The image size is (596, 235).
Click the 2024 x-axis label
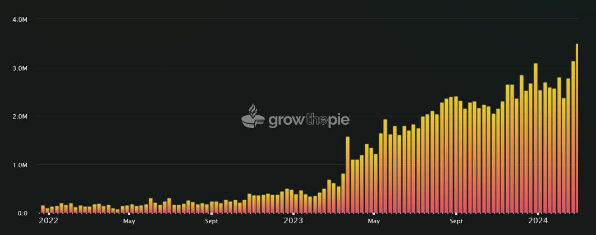pyautogui.click(x=538, y=221)
